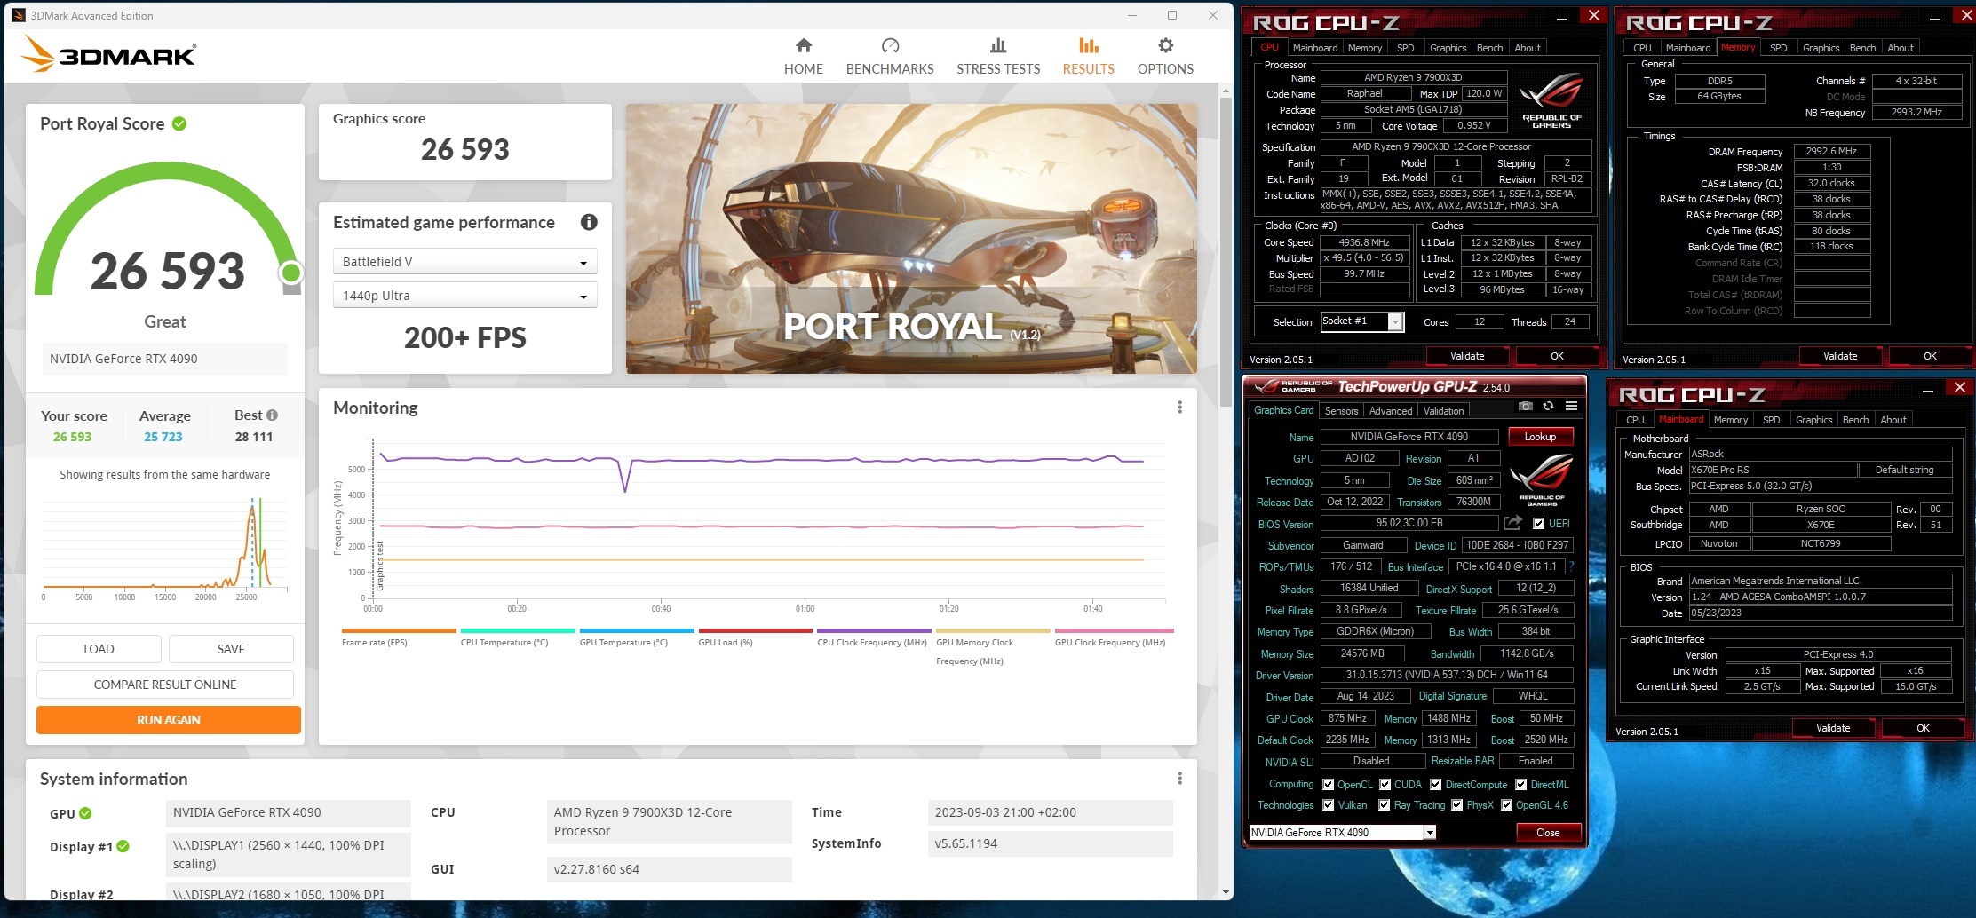1976x918 pixels.
Task: Click the orange Frame rate (FPS) legend
Action: (x=398, y=637)
